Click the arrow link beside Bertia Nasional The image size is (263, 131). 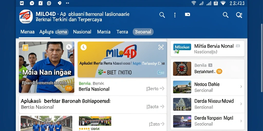[155, 89]
